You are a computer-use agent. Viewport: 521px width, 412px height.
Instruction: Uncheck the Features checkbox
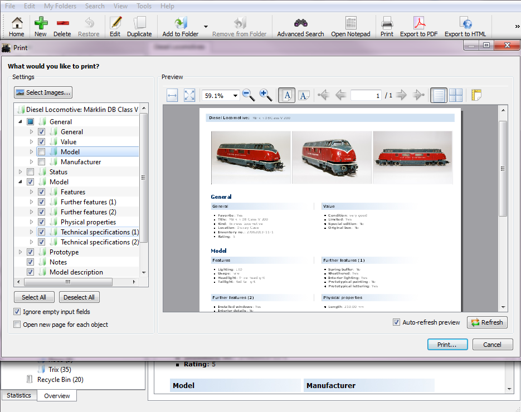42,192
